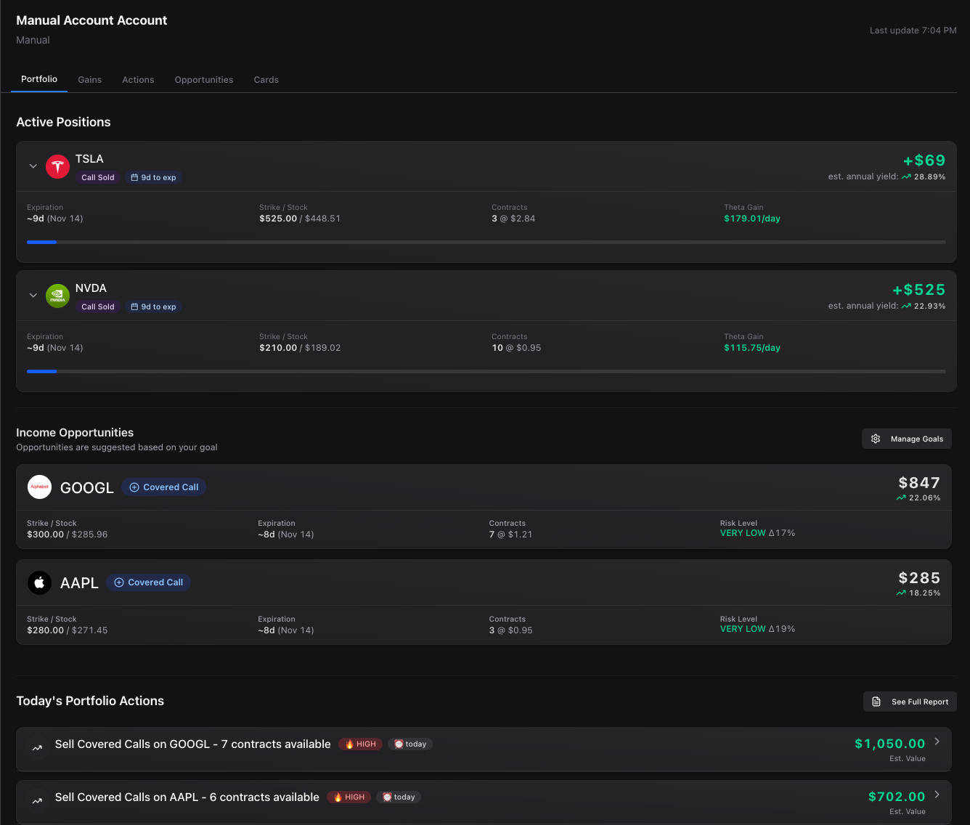Viewport: 970px width, 825px height.
Task: Click the TSLA expiration progress bar
Action: 486,242
